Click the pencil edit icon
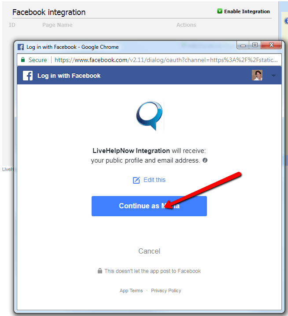 (137, 180)
